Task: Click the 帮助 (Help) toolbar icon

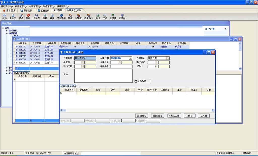Action: [4, 15]
